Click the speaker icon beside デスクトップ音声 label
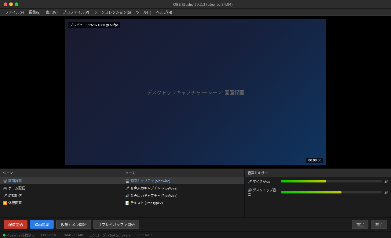 pyautogui.click(x=250, y=190)
